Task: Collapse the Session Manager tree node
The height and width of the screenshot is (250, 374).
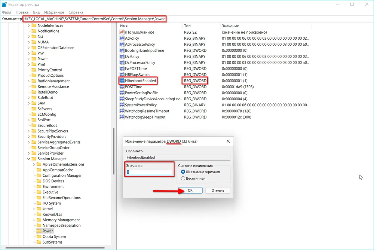Action: (29, 159)
